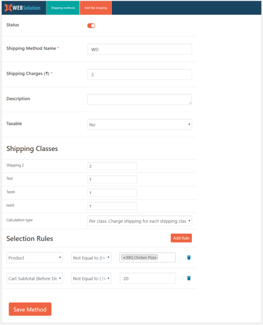
Task: Focus the Shipping Method Name field
Action: (x=139, y=49)
